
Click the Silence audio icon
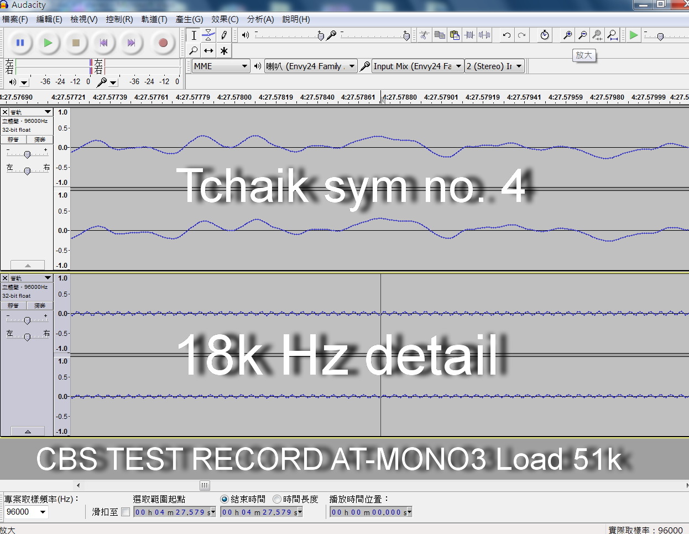coord(484,35)
